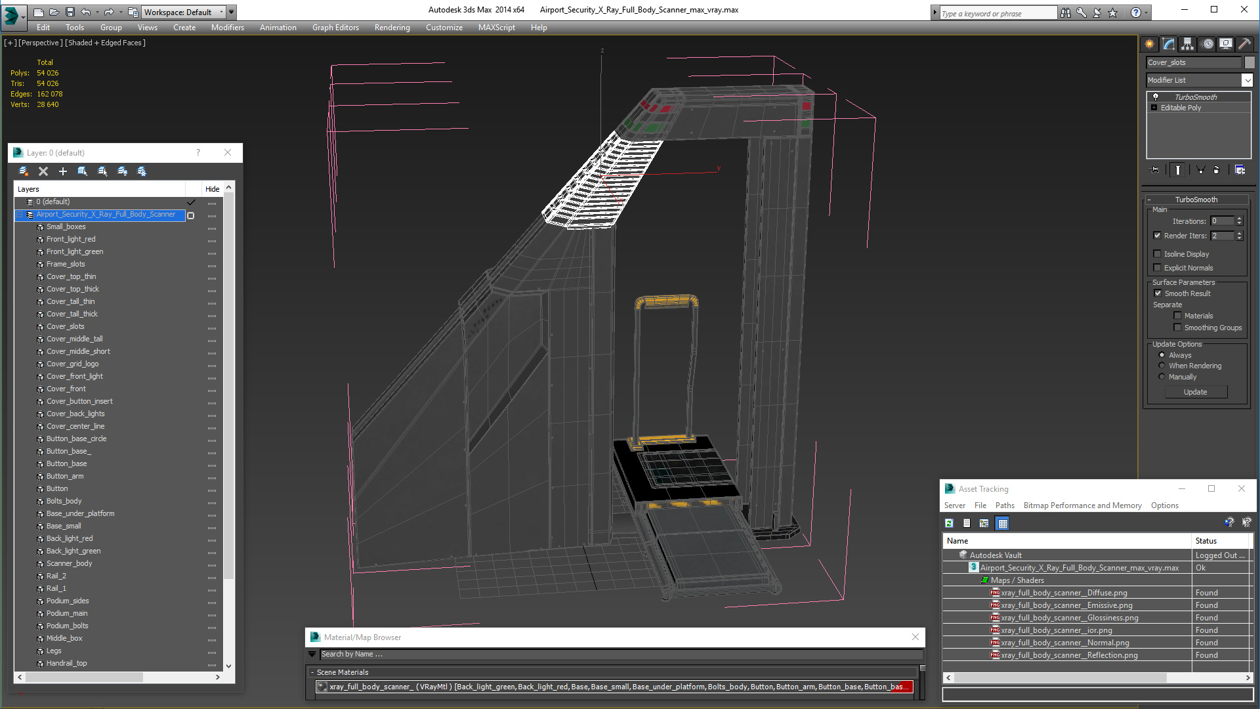The width and height of the screenshot is (1260, 709).
Task: Toggle TurboSmooth modifier lightbulb icon
Action: (x=1156, y=97)
